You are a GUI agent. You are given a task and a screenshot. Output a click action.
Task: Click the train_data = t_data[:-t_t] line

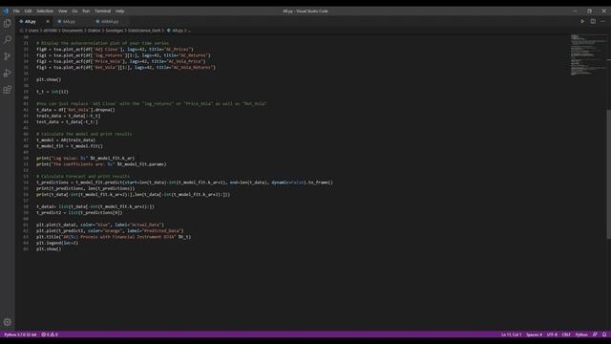click(69, 116)
